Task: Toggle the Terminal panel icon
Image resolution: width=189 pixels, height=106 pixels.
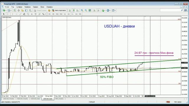Action: (26, 11)
